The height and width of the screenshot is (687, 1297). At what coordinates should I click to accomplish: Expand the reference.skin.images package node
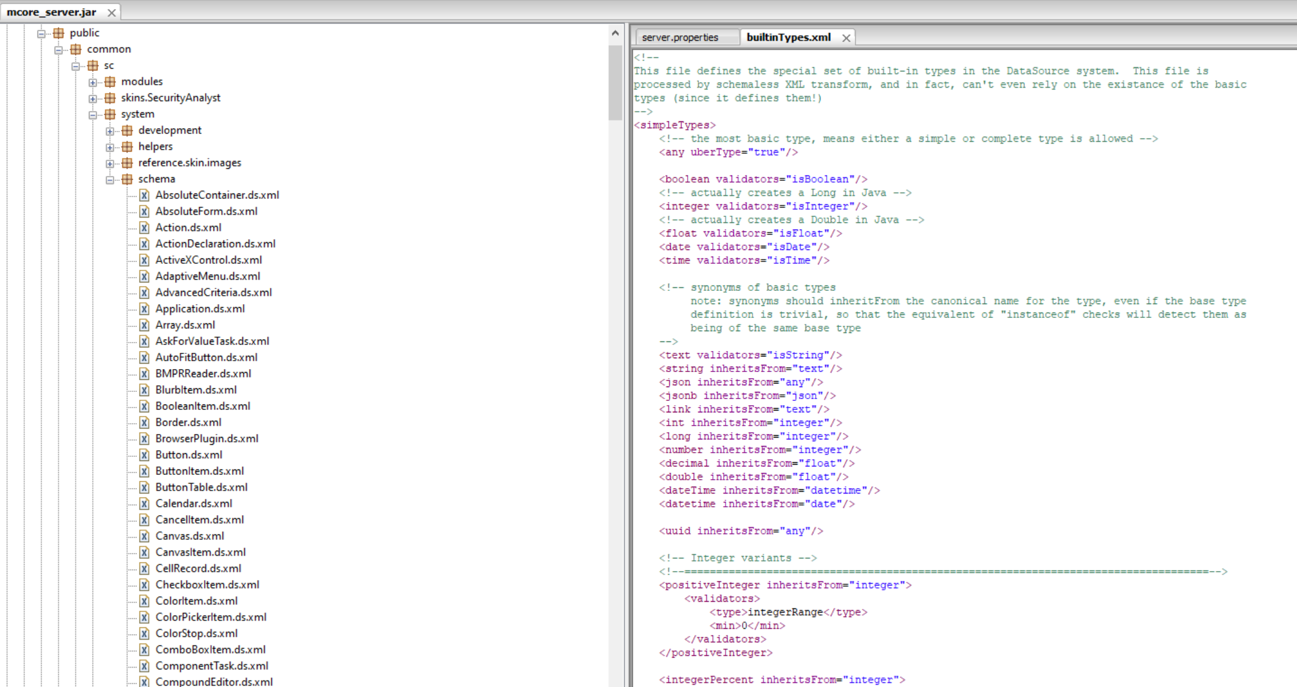pyautogui.click(x=110, y=163)
